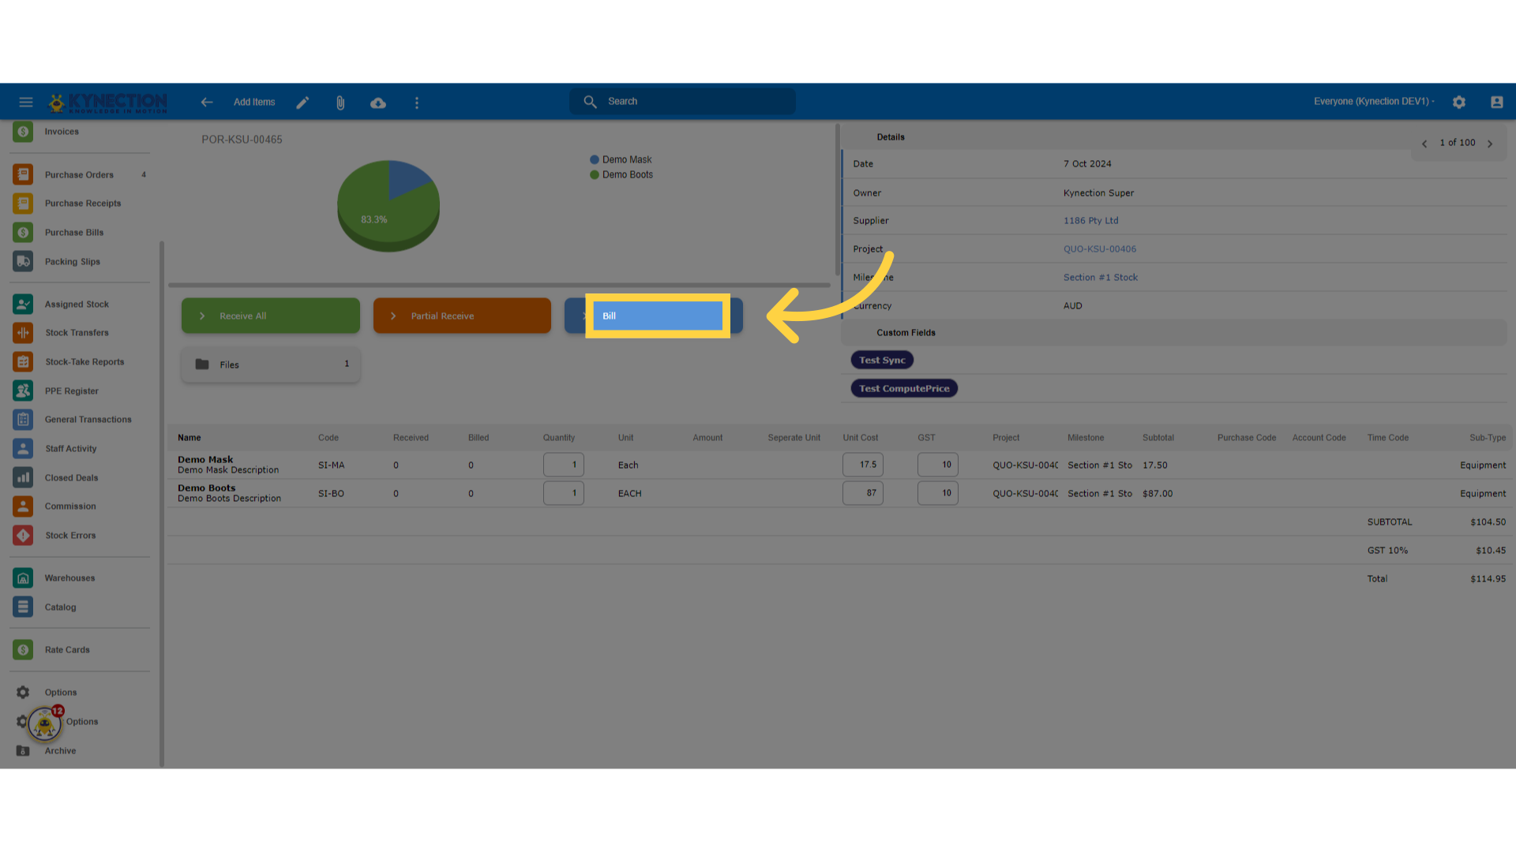Toggle the hamburger menu open
This screenshot has width=1516, height=852.
tap(26, 102)
